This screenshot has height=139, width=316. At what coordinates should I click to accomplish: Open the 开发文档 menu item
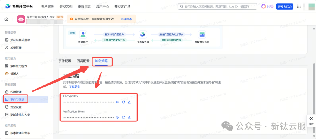66,6
